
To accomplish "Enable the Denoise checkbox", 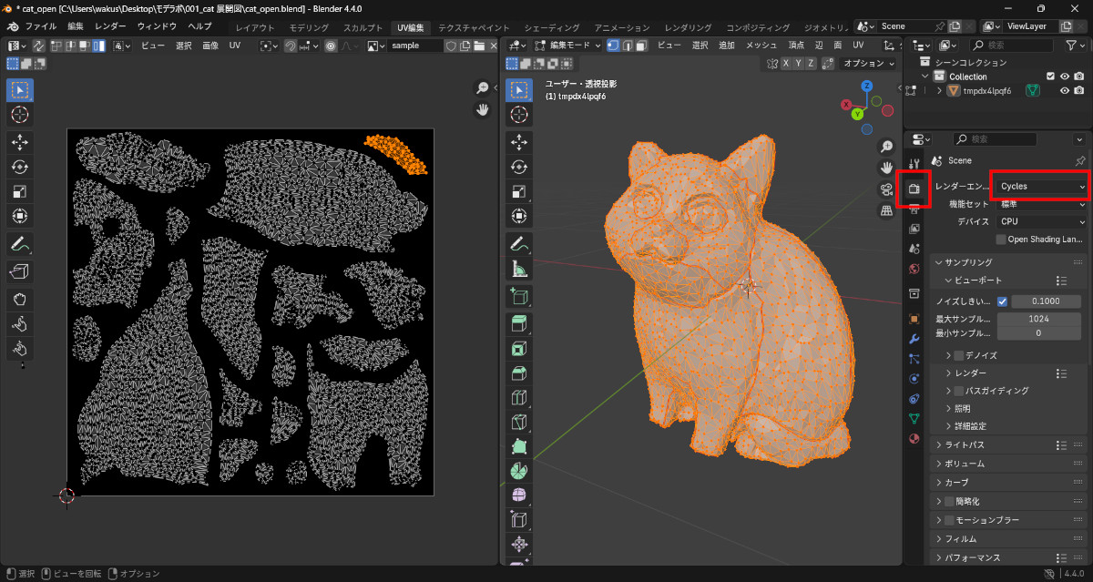I will (958, 355).
